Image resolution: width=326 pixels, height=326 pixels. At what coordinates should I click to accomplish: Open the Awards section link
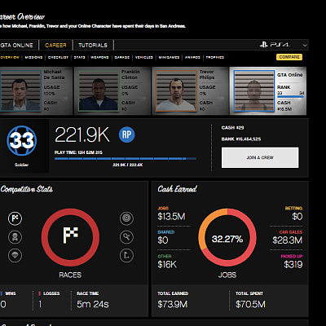(x=192, y=57)
